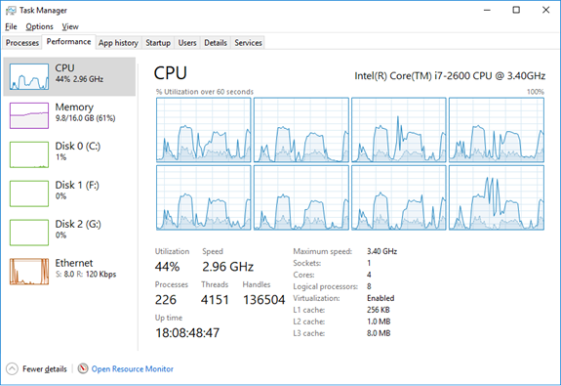Viewport: 561px width, 386px height.
Task: Switch to the Services tab
Action: [248, 43]
